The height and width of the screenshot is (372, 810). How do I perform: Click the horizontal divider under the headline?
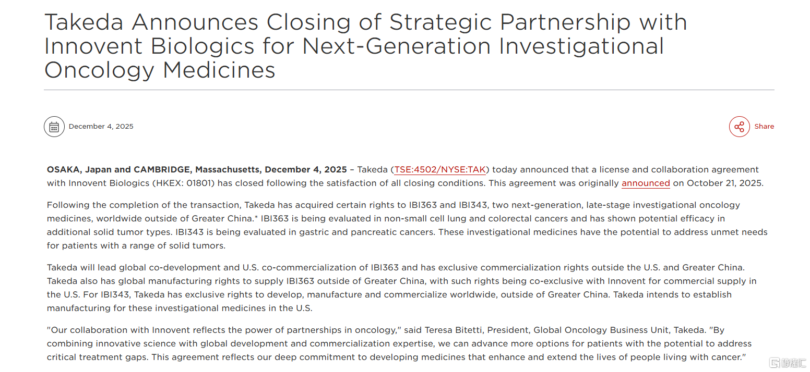(409, 90)
